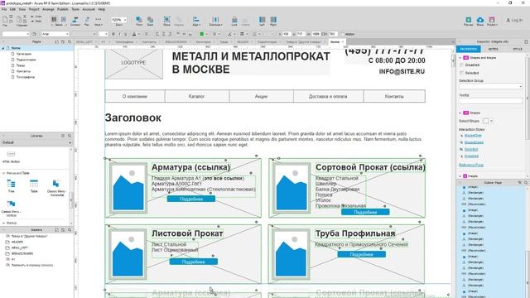Screen dimensions: 530x298
Task: Select the HEADER master in Masters panel
Action: tap(17, 242)
